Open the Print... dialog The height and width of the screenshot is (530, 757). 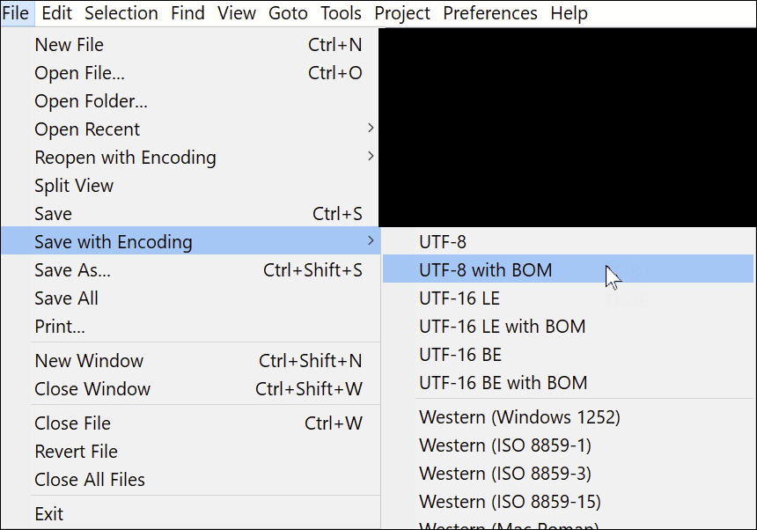point(60,327)
